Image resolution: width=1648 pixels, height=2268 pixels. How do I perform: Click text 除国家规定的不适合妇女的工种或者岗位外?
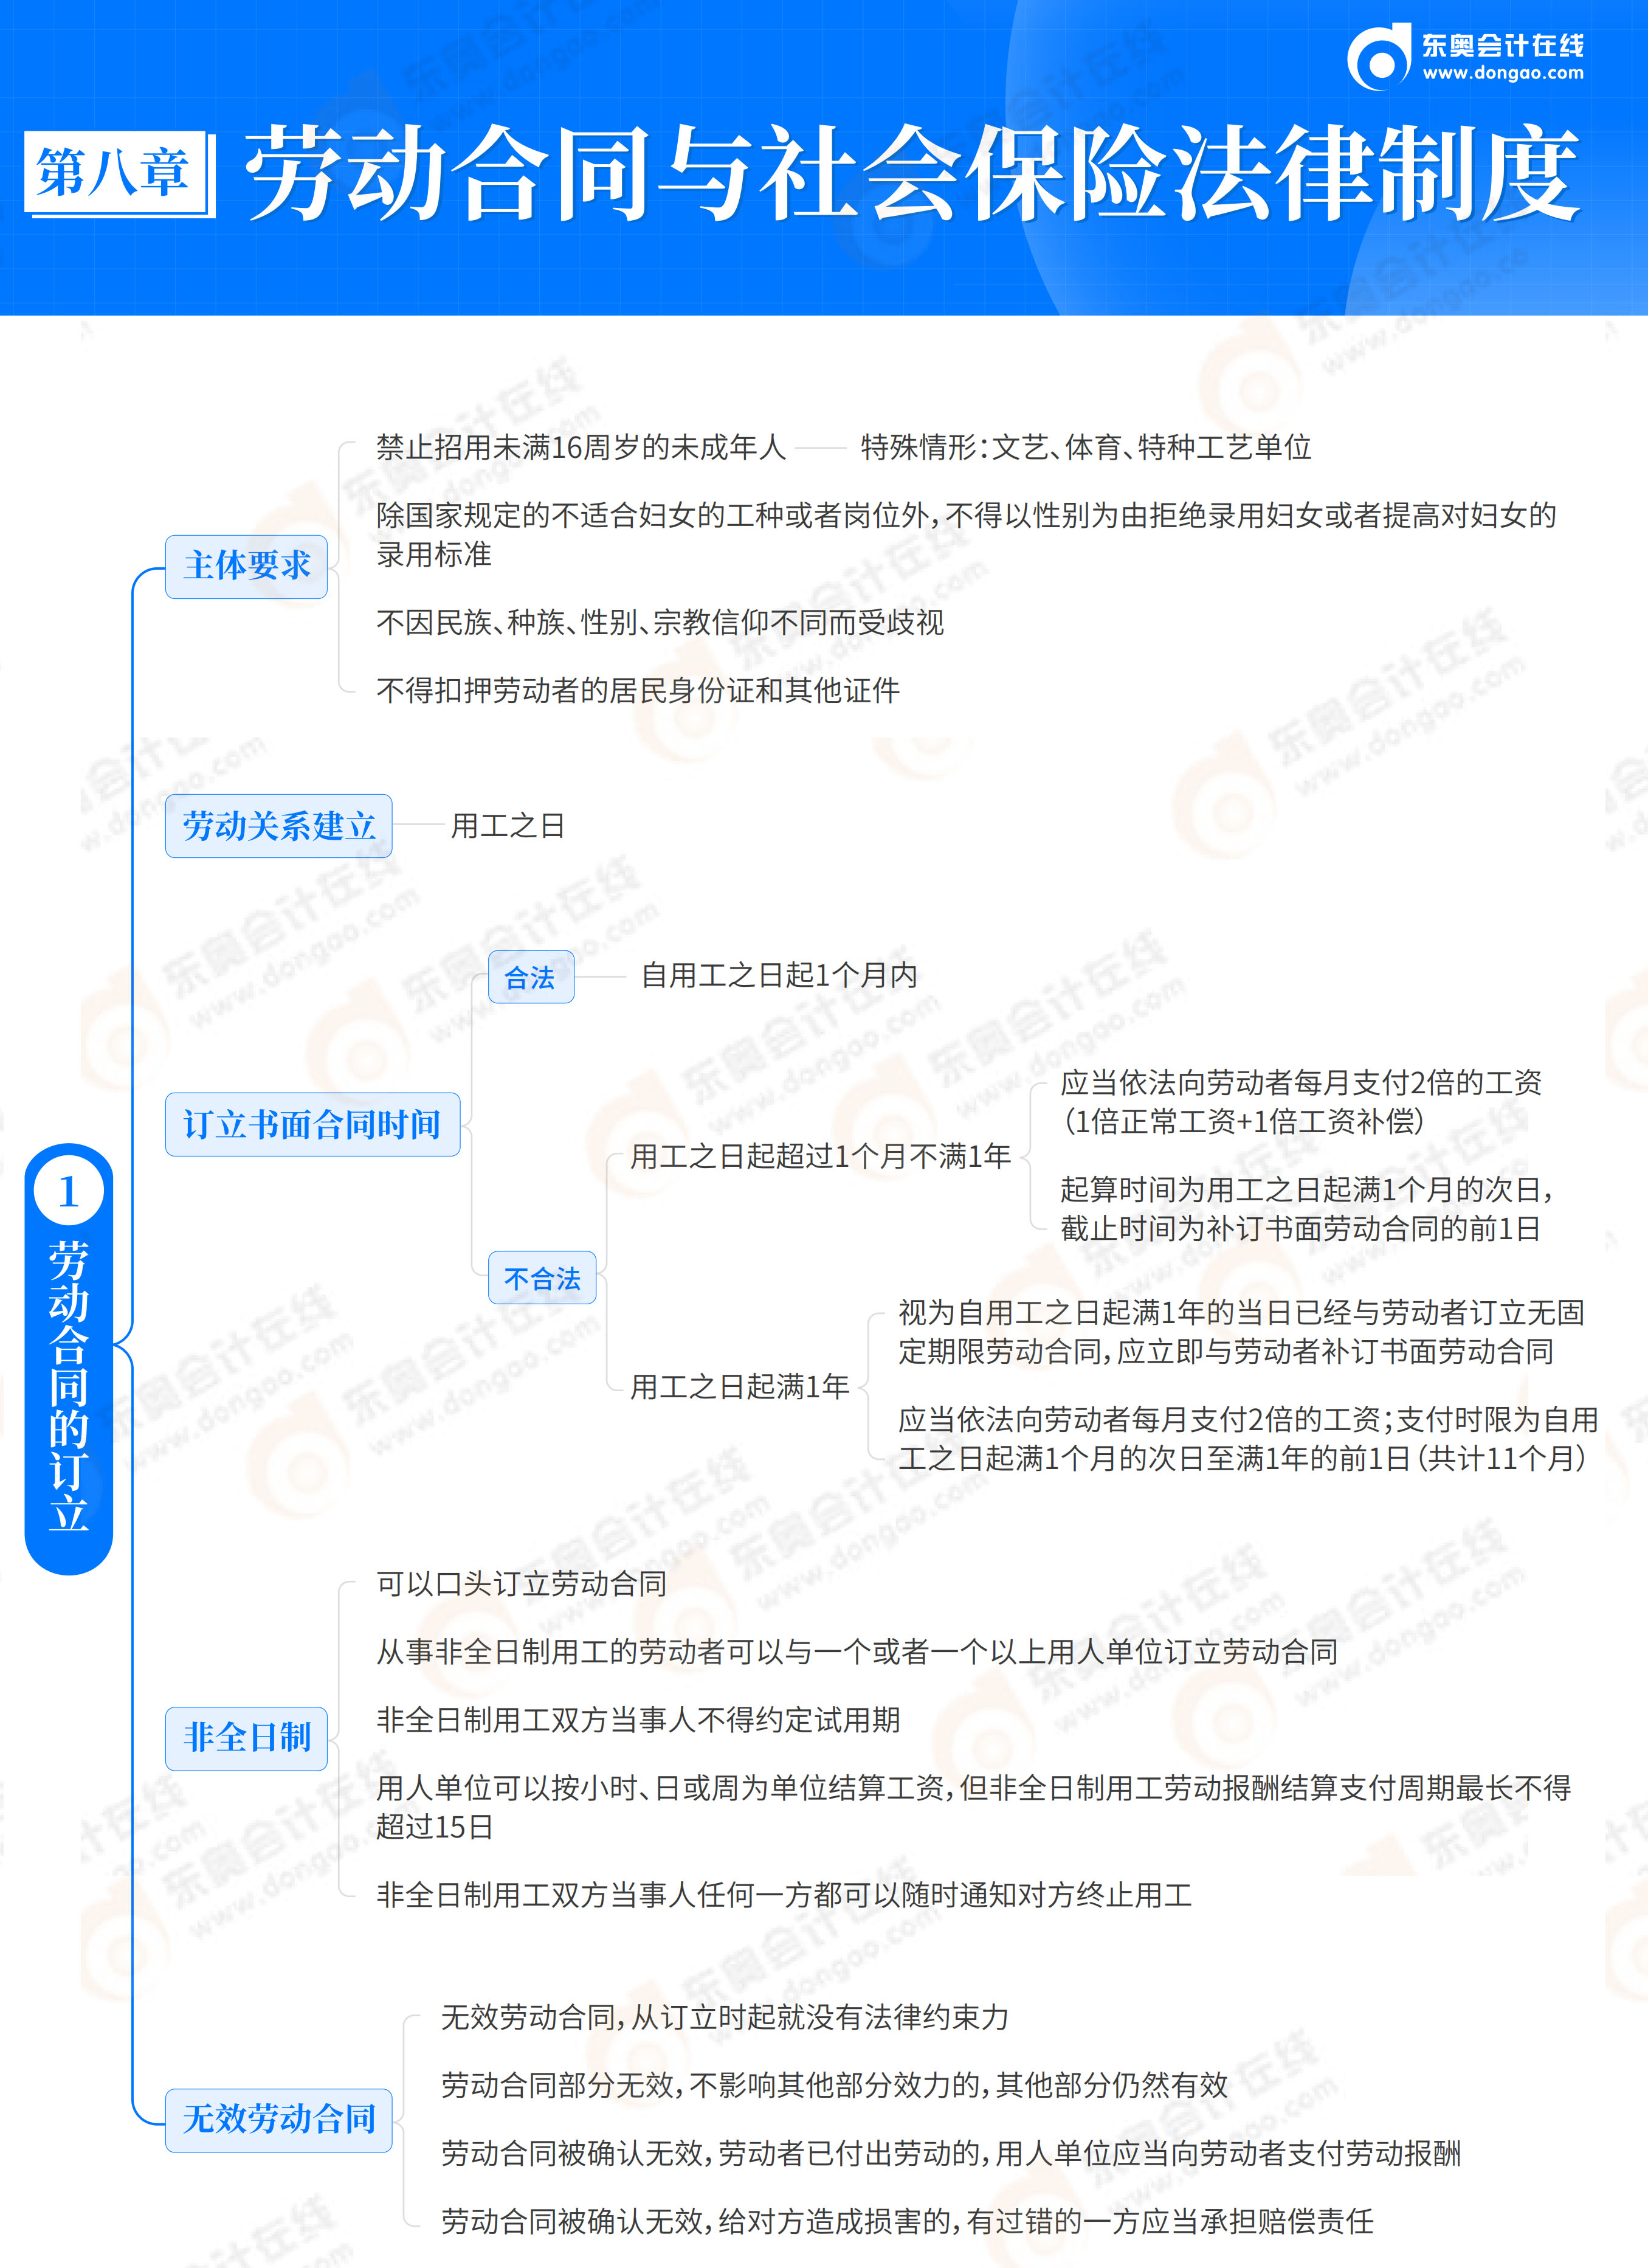pyautogui.click(x=653, y=515)
